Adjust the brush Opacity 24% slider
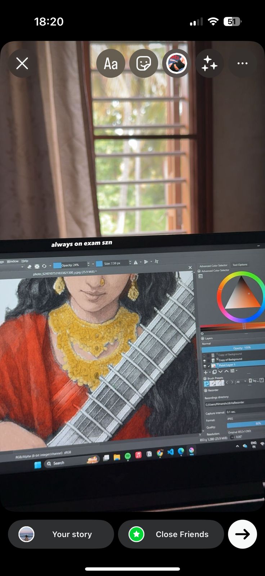Viewport: 265px width, 576px height. point(70,265)
